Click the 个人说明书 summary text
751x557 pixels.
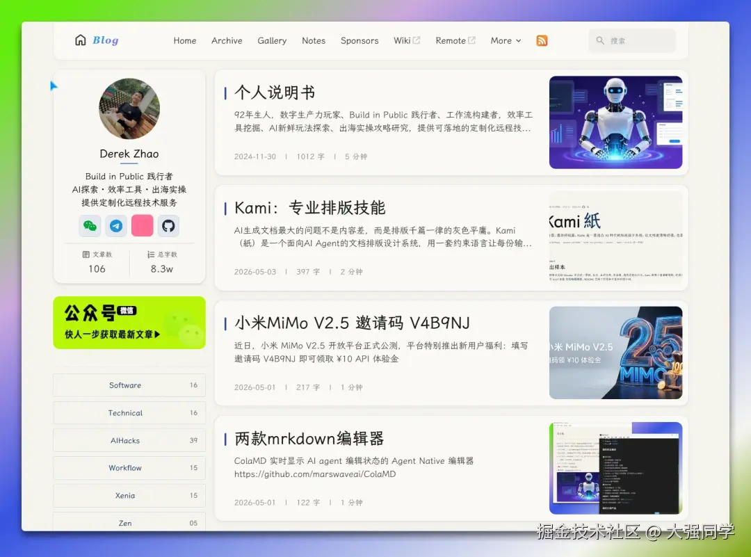pyautogui.click(x=383, y=122)
